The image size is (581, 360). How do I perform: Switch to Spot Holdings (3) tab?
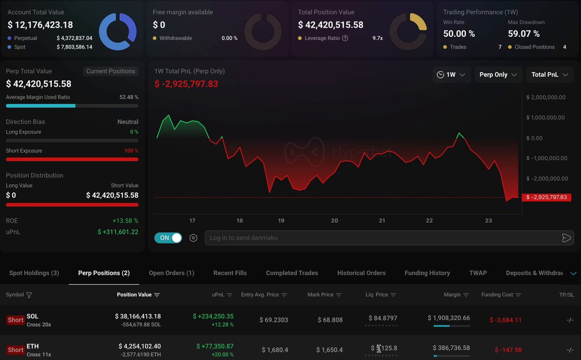34,273
